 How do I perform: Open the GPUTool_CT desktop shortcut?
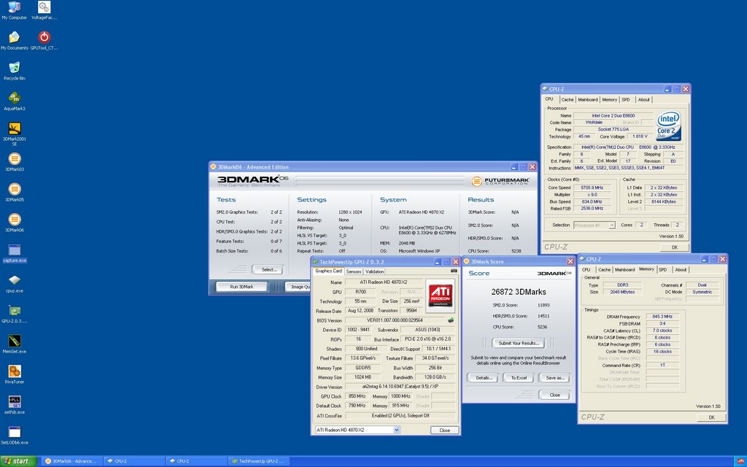pos(44,41)
